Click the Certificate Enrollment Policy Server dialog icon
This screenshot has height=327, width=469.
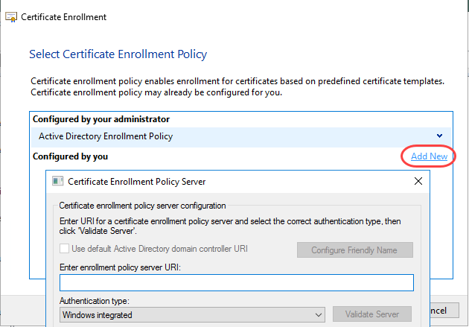point(58,181)
